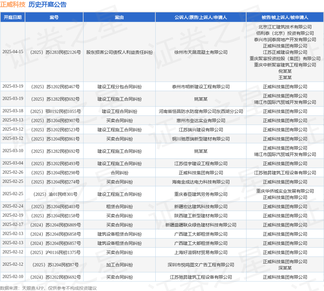Select case number (2025)鄂0192民初1055号
This screenshot has width=324, height=291.
tap(56, 111)
